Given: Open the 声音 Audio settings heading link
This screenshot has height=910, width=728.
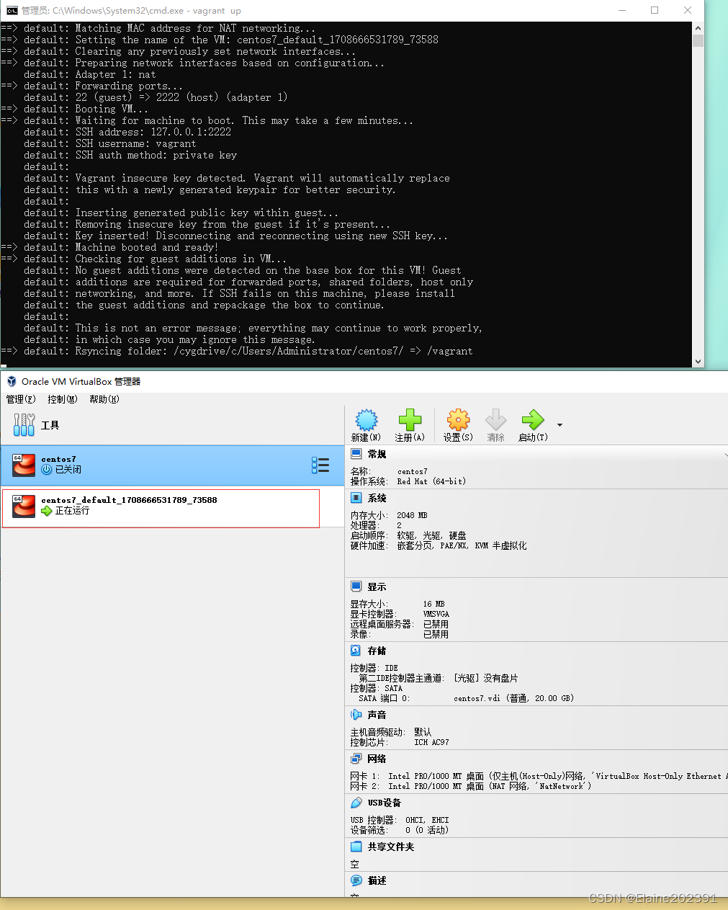Looking at the screenshot, I should click(x=377, y=715).
